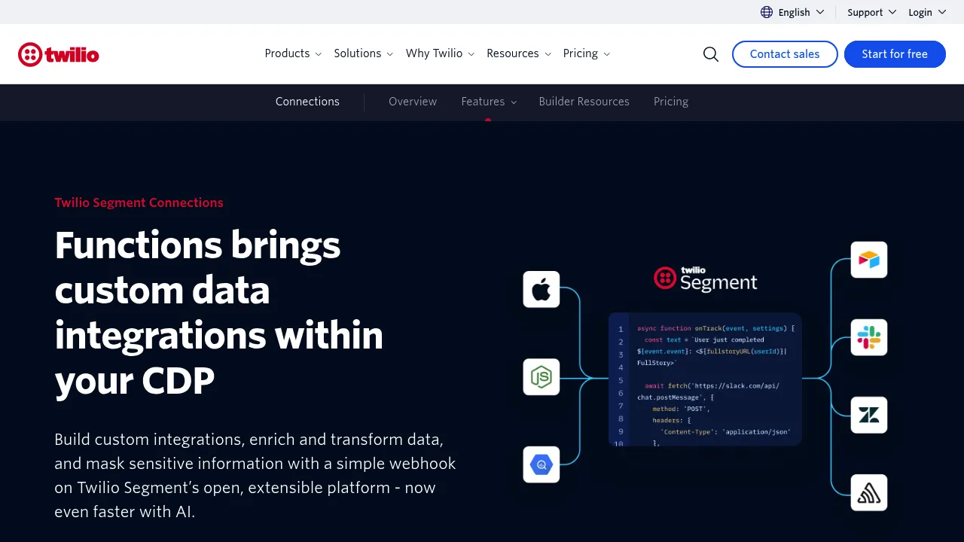Click the Contact sales button
The width and height of the screenshot is (964, 542).
(x=785, y=54)
